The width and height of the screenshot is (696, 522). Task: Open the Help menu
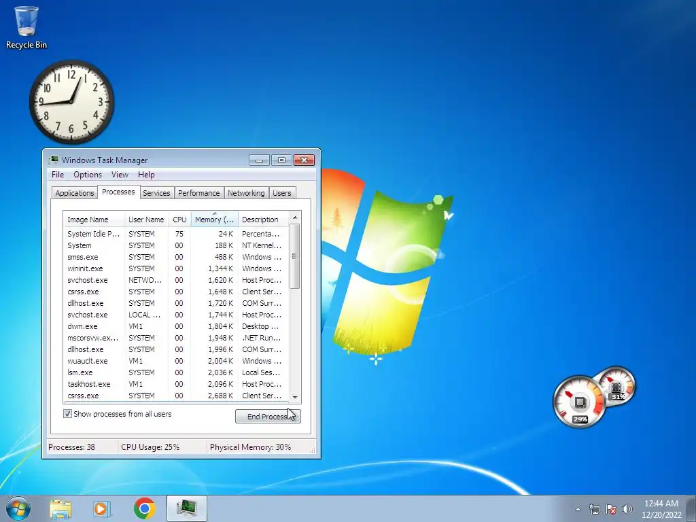click(x=146, y=175)
